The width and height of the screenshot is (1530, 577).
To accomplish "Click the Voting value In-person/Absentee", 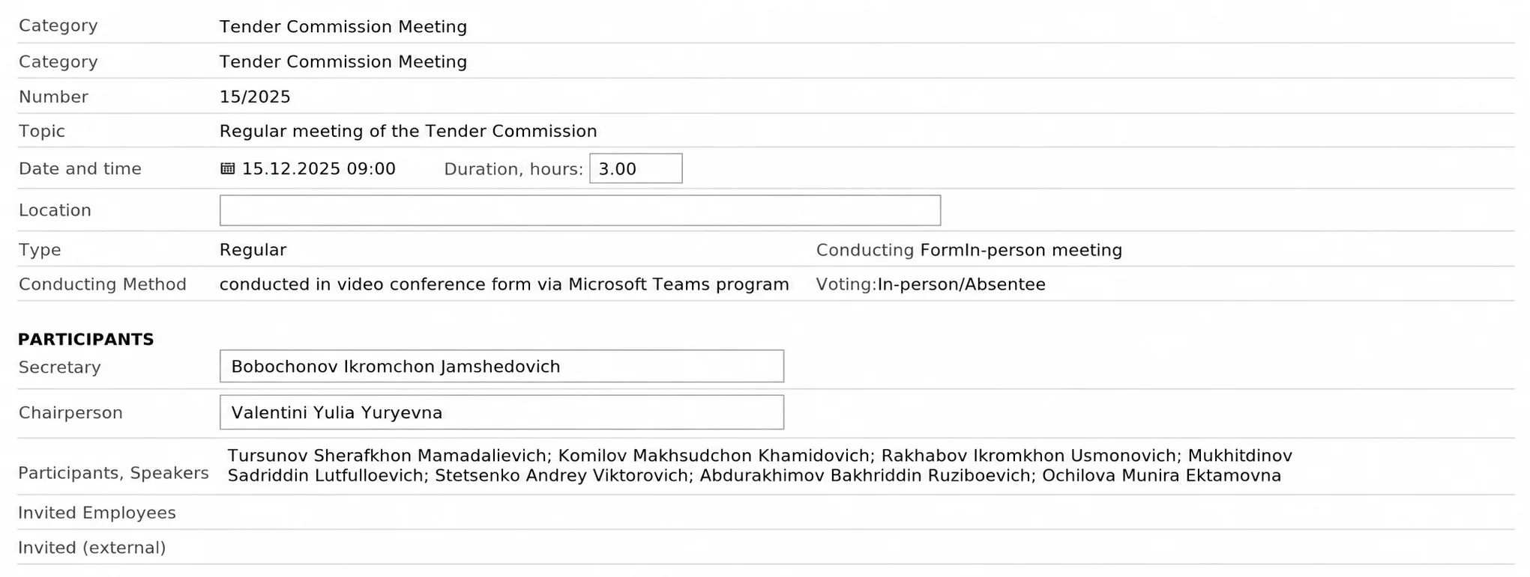I will 962,284.
